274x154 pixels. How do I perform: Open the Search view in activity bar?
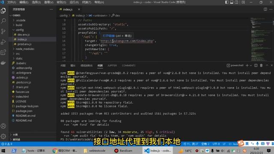(3, 21)
